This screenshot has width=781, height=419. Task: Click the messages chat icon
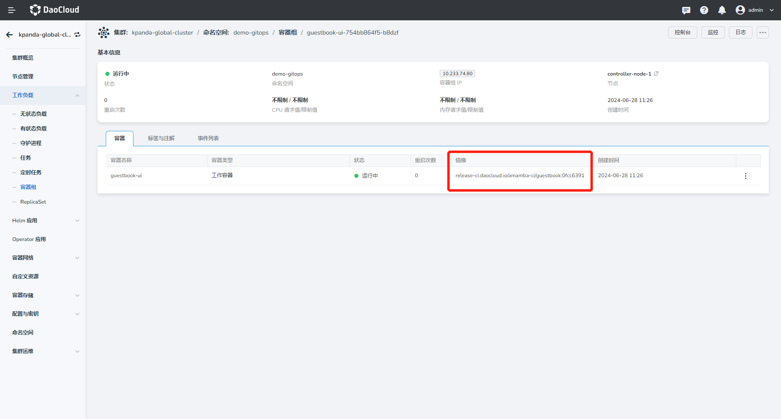tap(686, 10)
